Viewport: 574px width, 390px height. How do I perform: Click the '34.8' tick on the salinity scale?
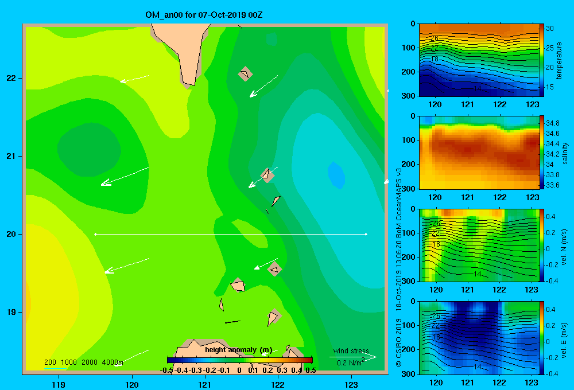click(x=552, y=123)
